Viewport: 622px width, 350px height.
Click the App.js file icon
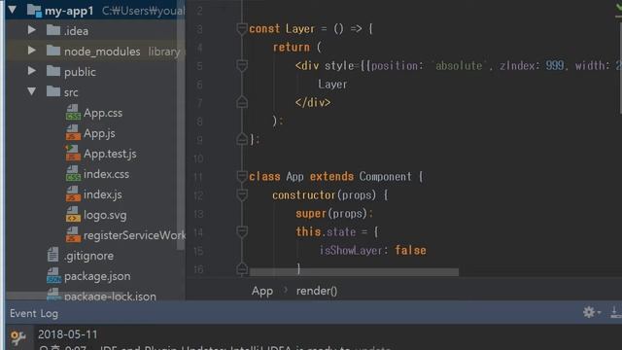pos(73,133)
